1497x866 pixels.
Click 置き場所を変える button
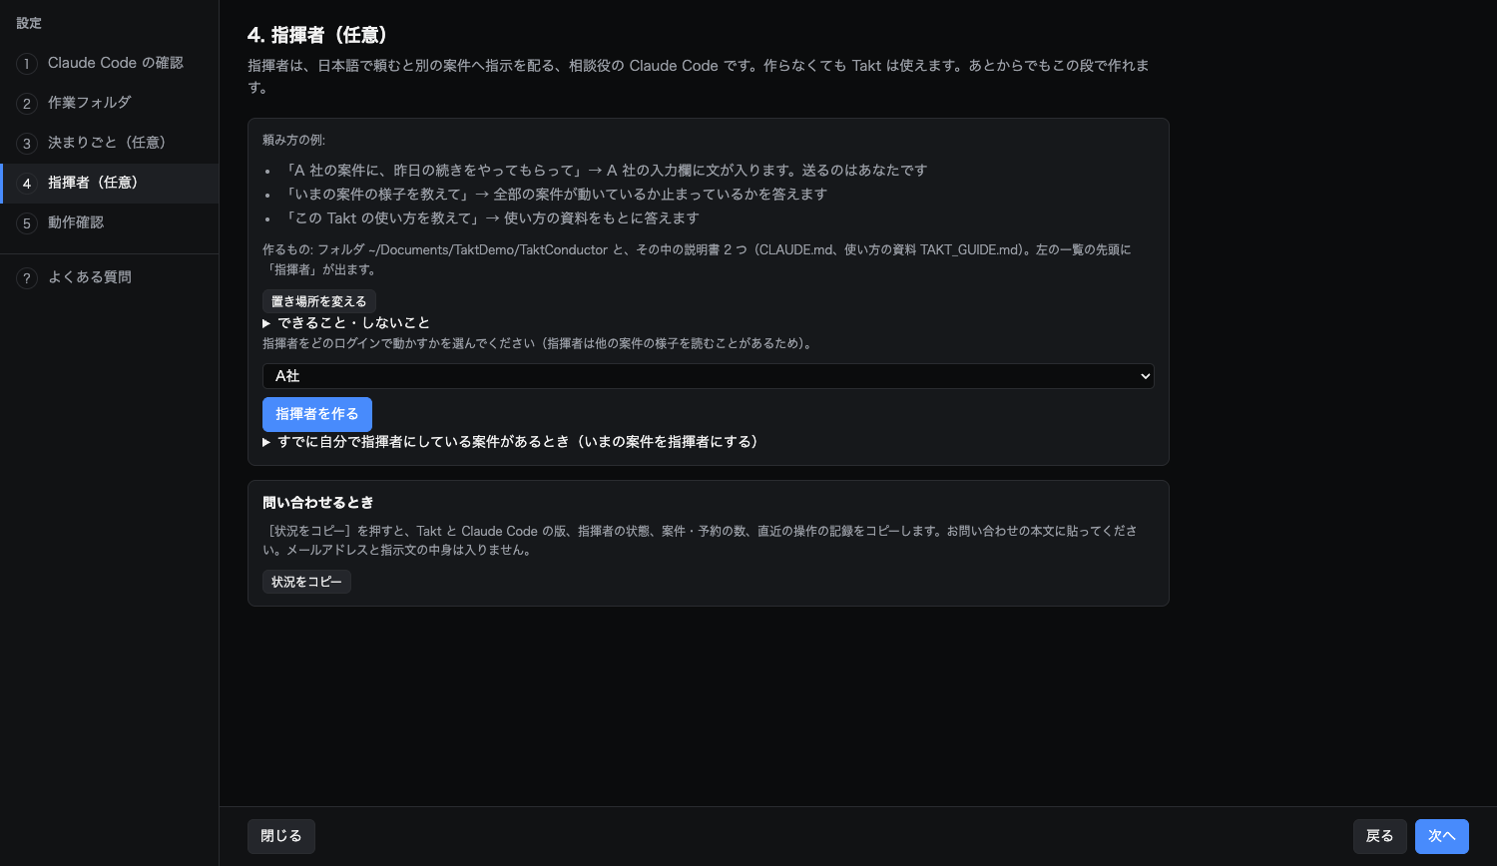coord(318,301)
